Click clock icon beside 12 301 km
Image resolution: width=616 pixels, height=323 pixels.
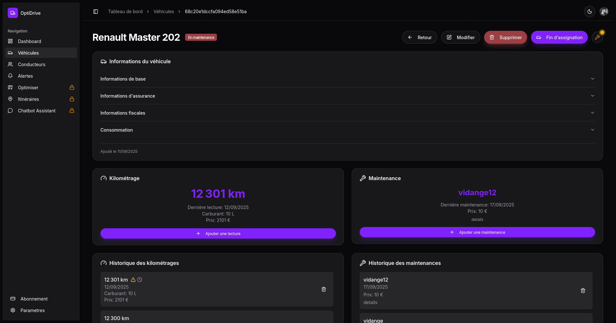point(140,280)
